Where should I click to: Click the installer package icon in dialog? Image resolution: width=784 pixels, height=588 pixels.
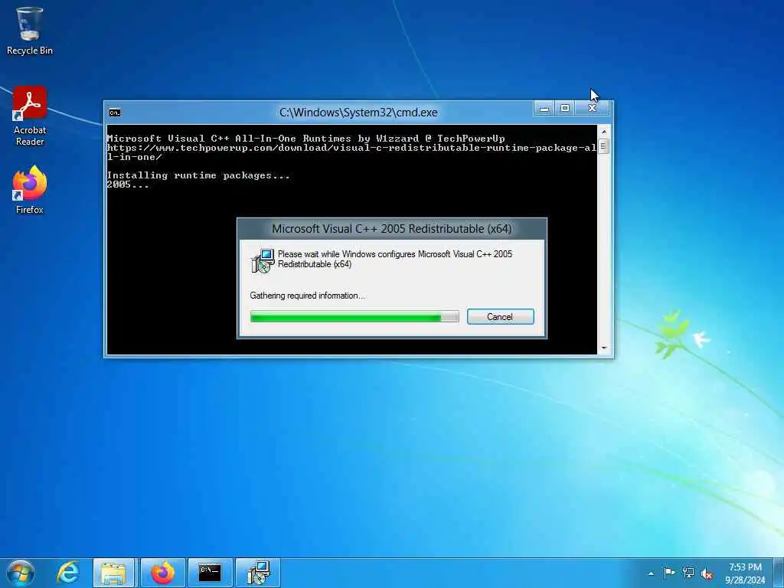click(x=263, y=260)
